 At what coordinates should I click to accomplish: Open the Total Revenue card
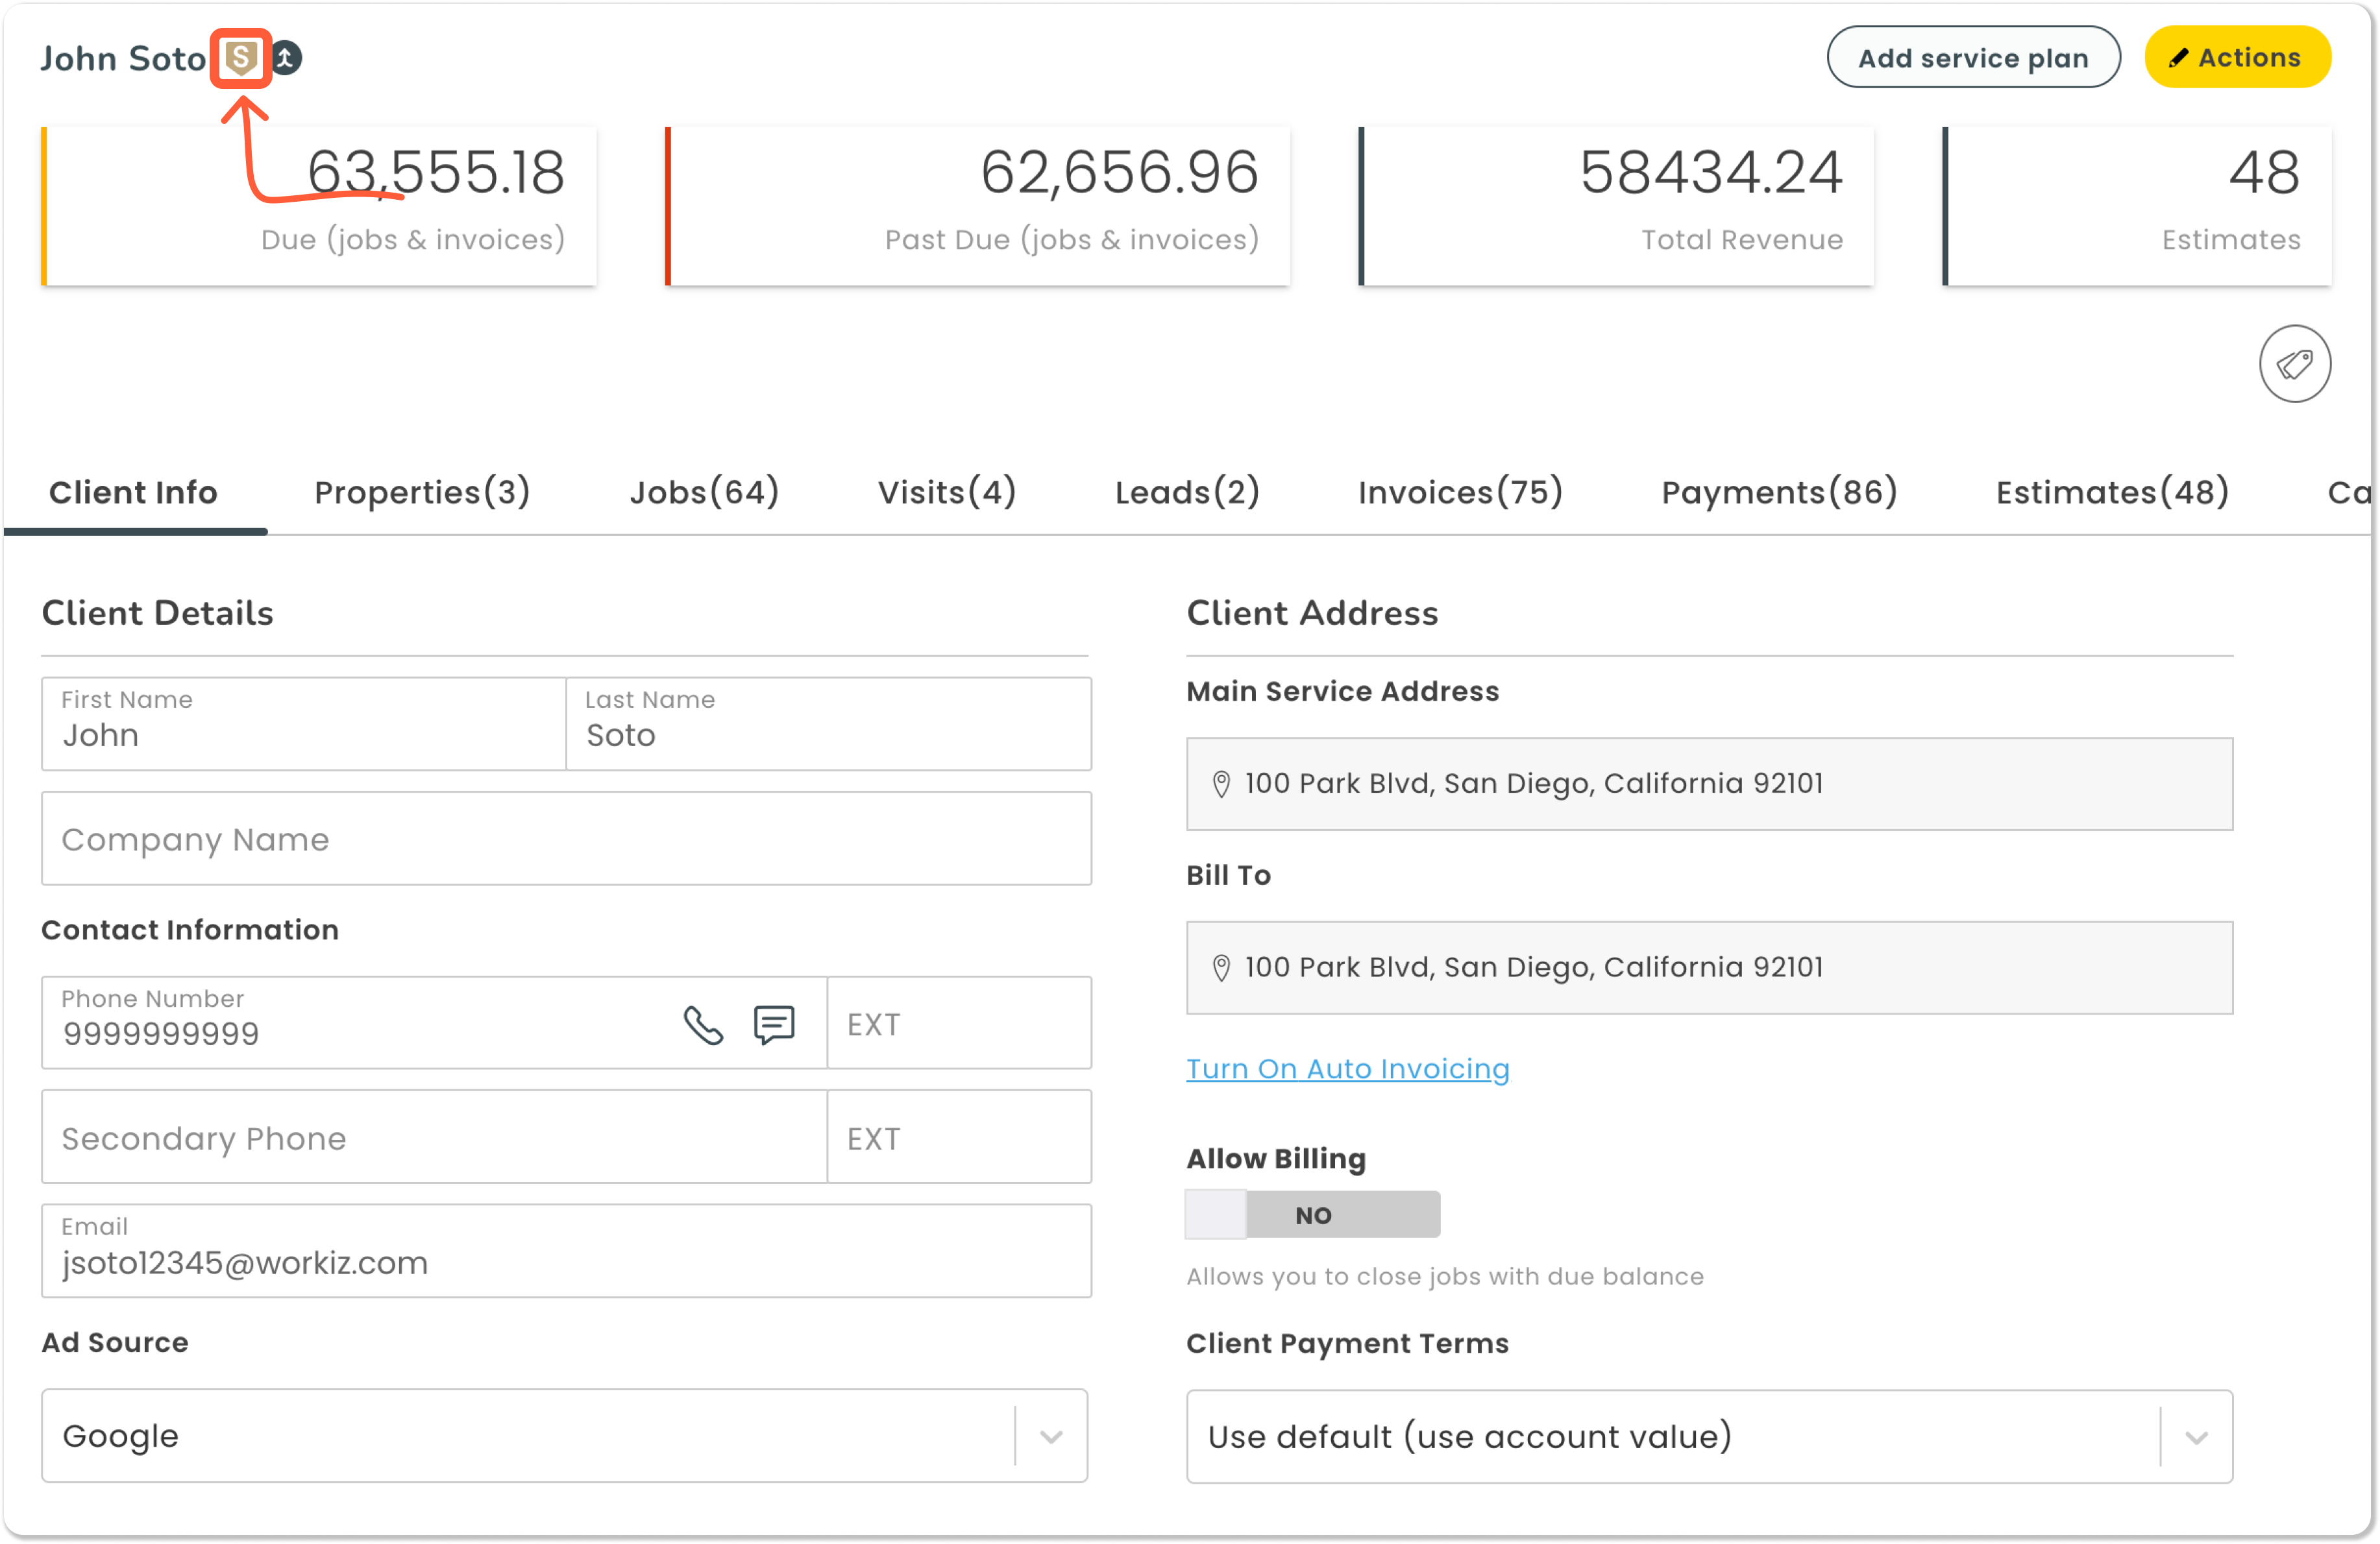tap(1616, 207)
